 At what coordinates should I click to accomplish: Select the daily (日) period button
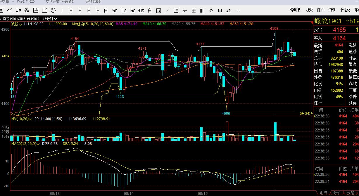106,11
